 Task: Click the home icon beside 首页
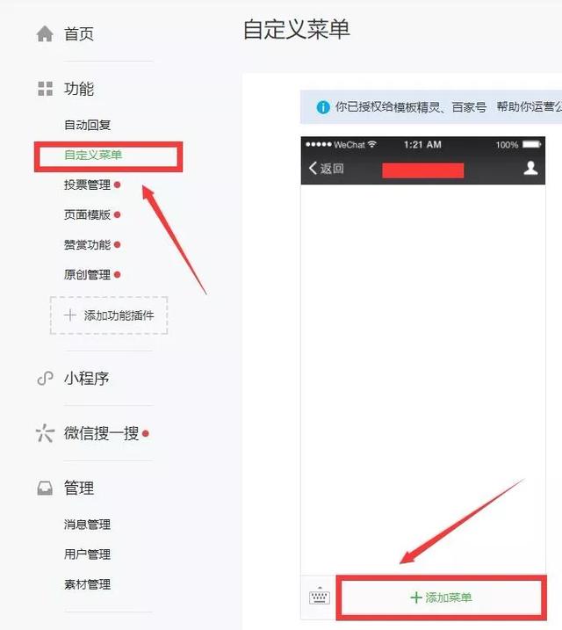click(x=45, y=33)
